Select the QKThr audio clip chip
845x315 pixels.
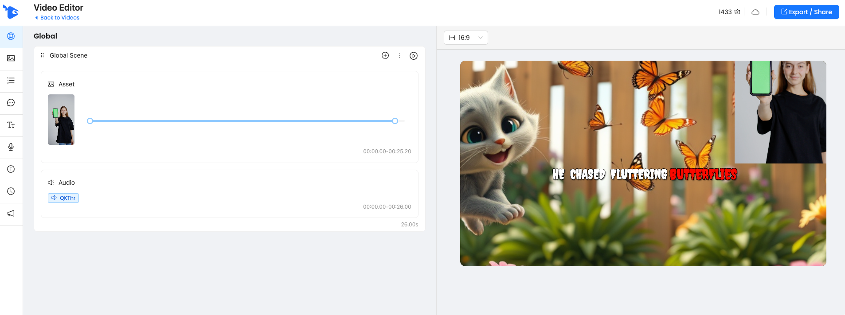[x=63, y=198]
